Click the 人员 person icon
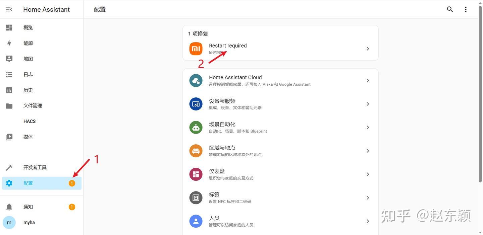The height and width of the screenshot is (235, 483). 196,221
